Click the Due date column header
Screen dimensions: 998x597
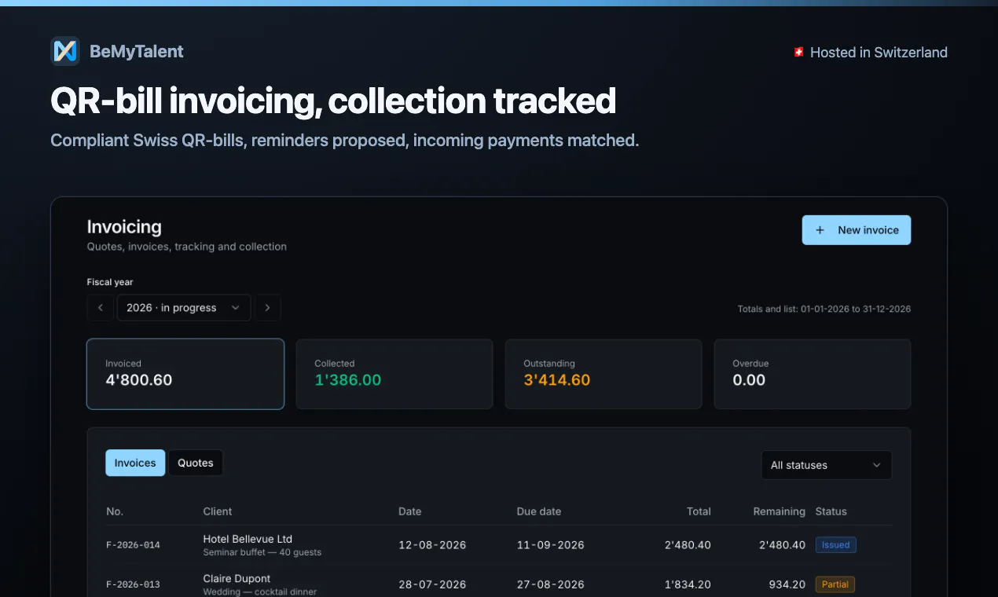(539, 511)
